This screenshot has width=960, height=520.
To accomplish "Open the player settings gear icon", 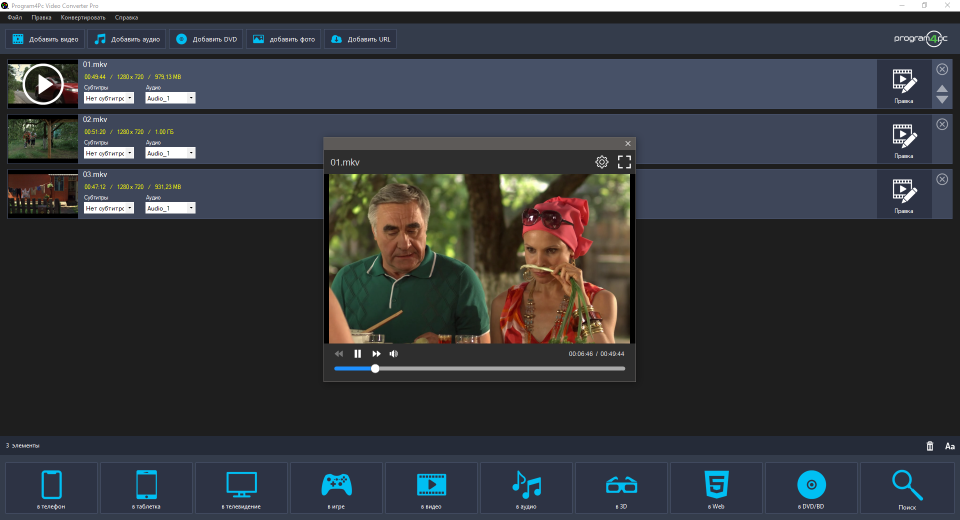I will (601, 162).
